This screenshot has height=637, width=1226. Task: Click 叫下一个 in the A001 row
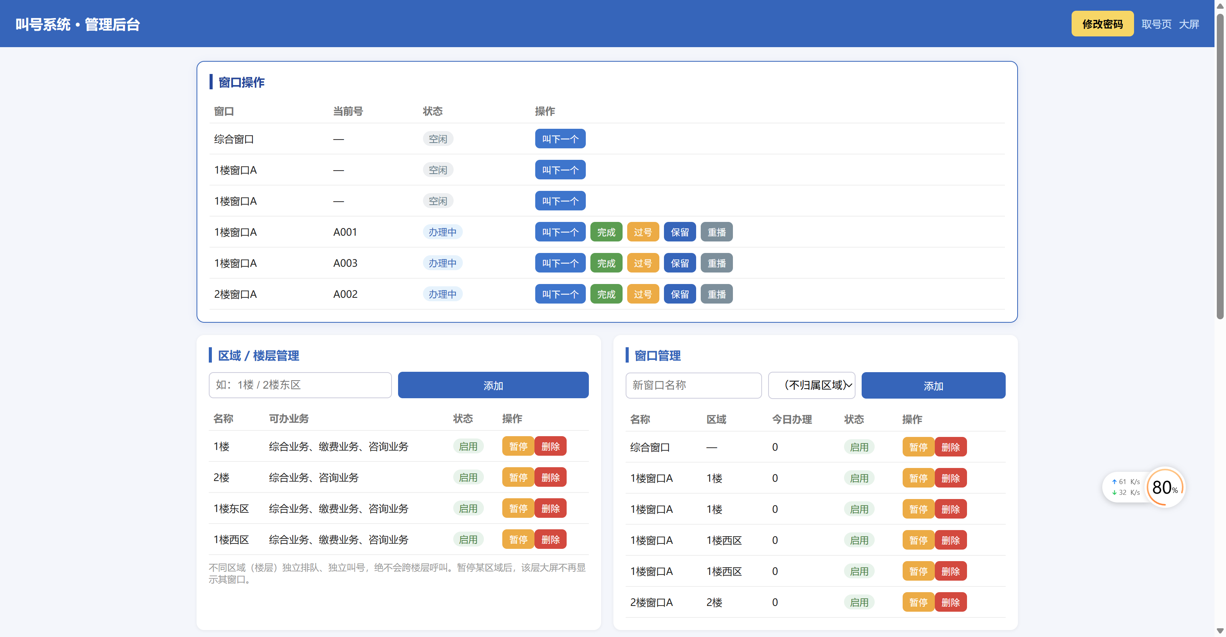point(560,232)
